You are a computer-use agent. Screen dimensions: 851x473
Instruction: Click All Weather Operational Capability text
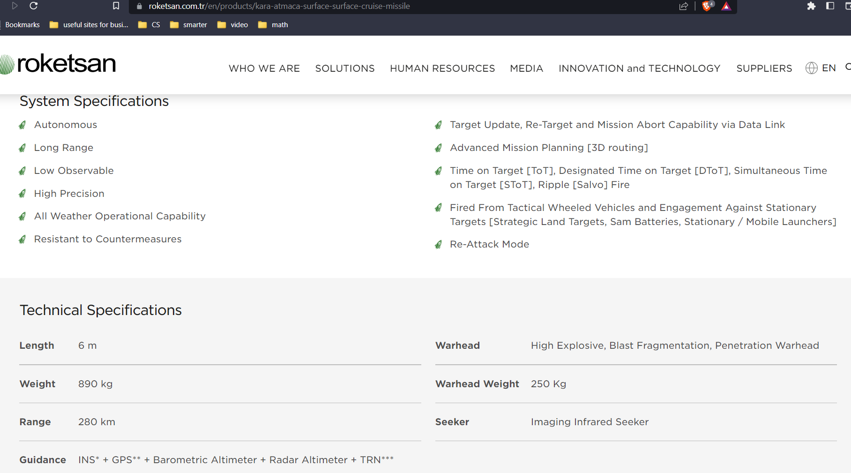[120, 216]
